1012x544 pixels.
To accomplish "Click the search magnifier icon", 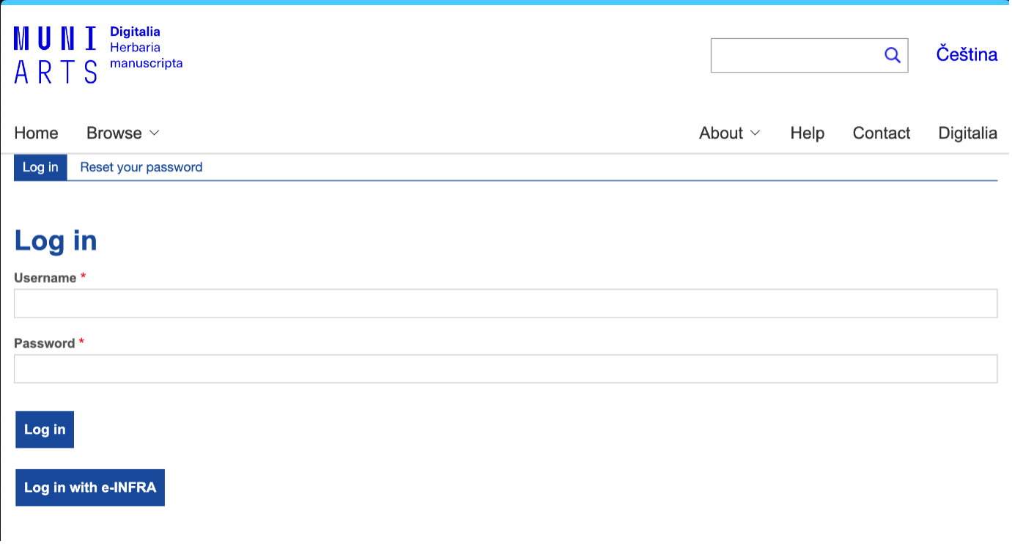I will [892, 54].
